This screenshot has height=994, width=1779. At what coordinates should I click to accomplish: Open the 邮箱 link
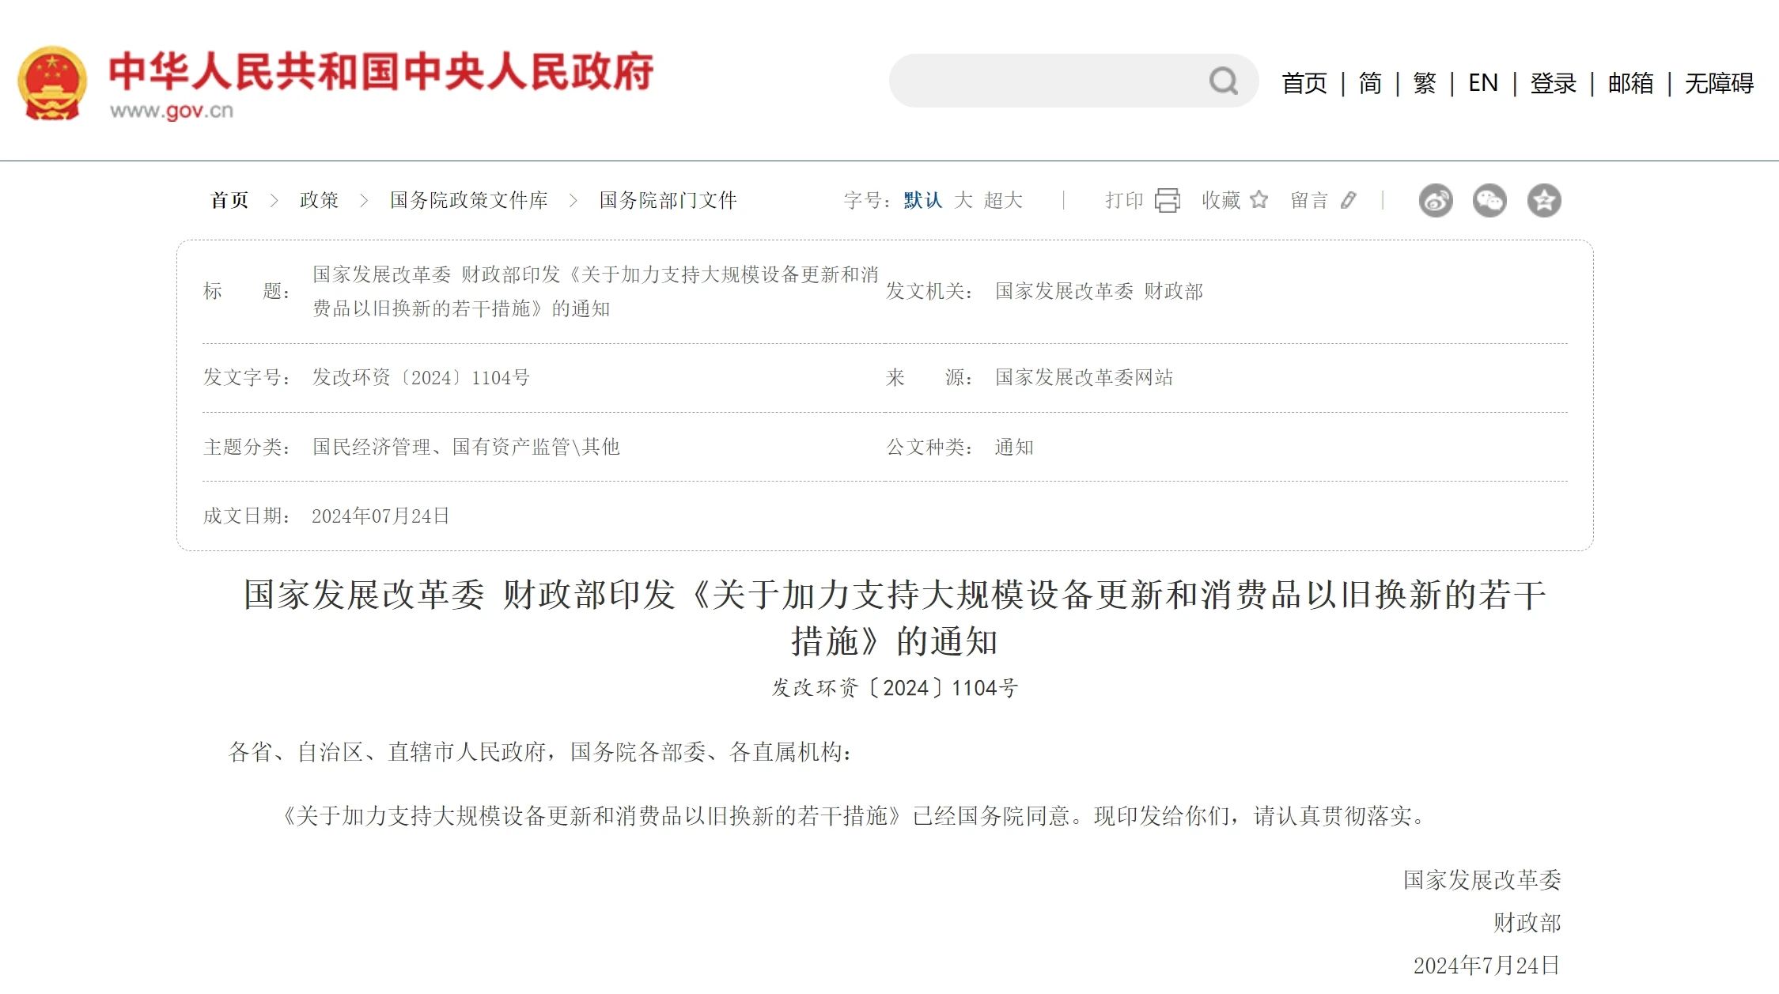click(x=1629, y=83)
